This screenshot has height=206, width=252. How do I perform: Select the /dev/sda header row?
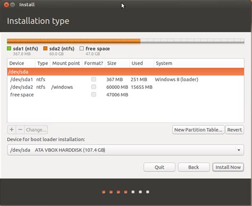coord(125,72)
